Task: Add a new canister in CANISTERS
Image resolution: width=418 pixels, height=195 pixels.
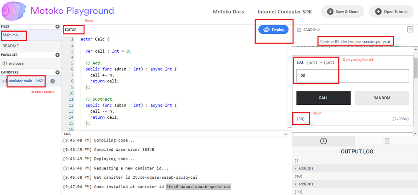Action: pos(57,72)
